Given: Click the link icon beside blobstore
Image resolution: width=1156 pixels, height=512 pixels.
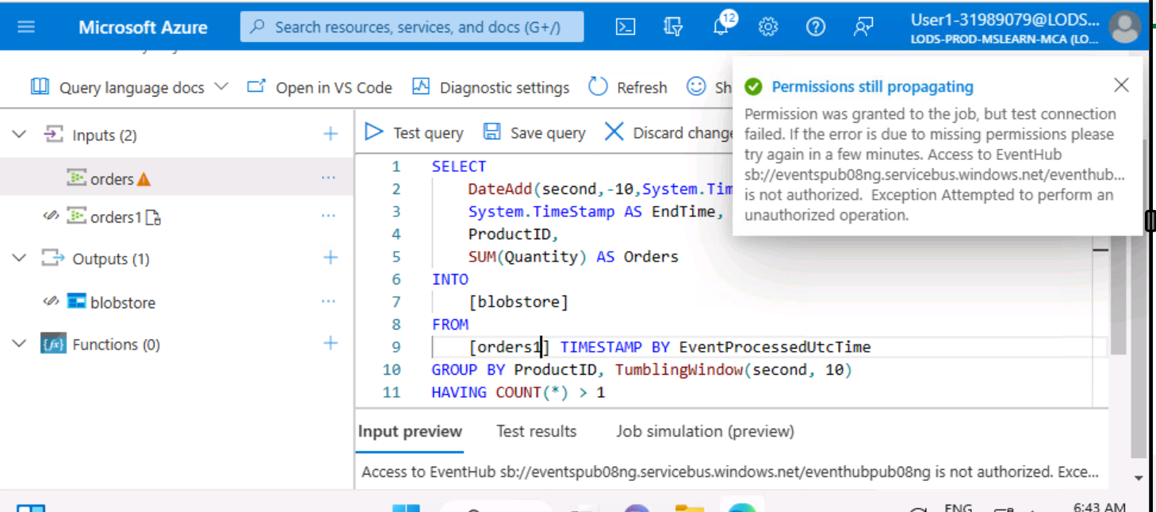Looking at the screenshot, I should tap(51, 301).
